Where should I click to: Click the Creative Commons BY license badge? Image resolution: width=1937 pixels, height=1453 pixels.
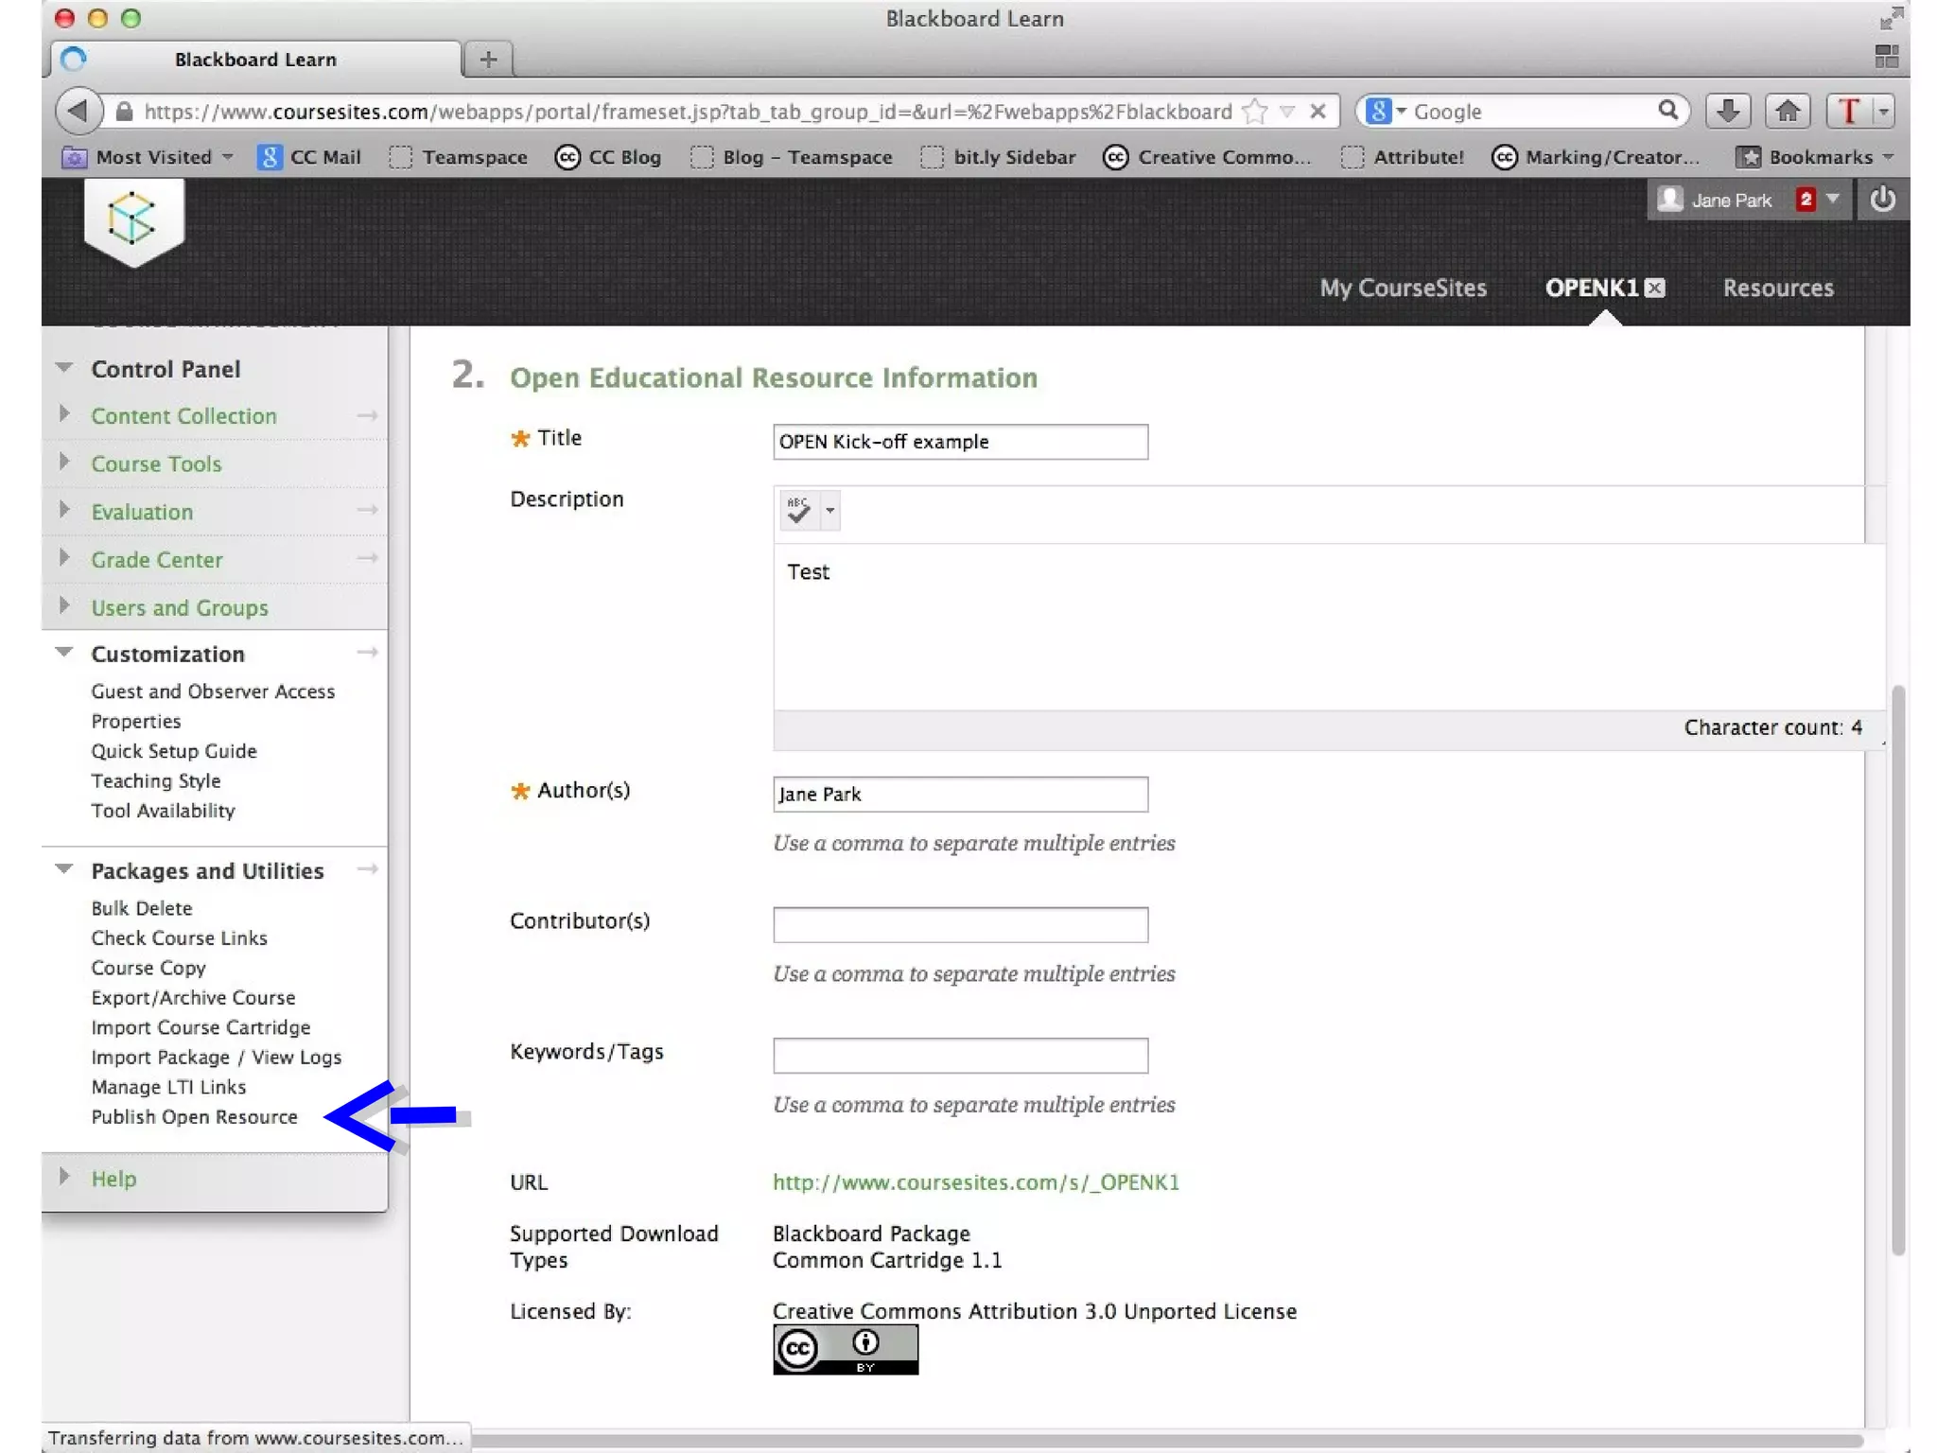pos(845,1349)
